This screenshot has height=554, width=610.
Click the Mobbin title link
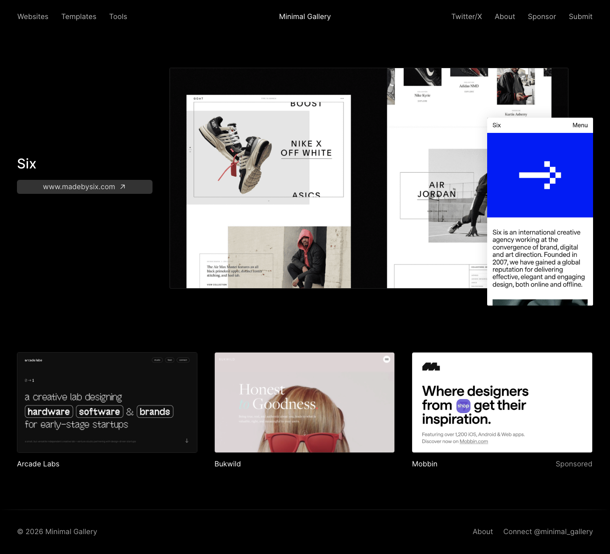(x=424, y=464)
